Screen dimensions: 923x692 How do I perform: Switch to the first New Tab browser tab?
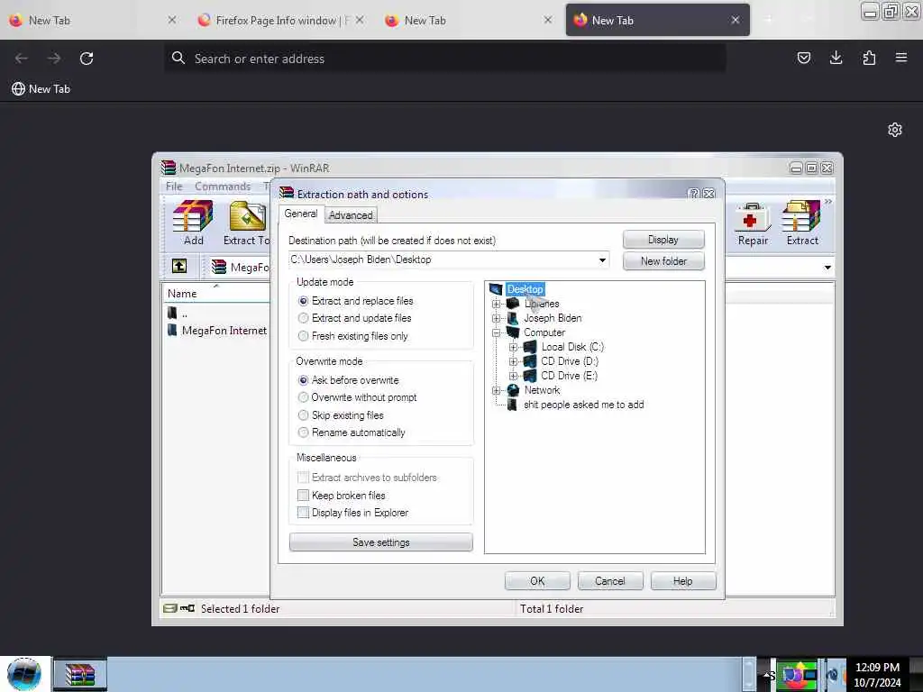93,20
